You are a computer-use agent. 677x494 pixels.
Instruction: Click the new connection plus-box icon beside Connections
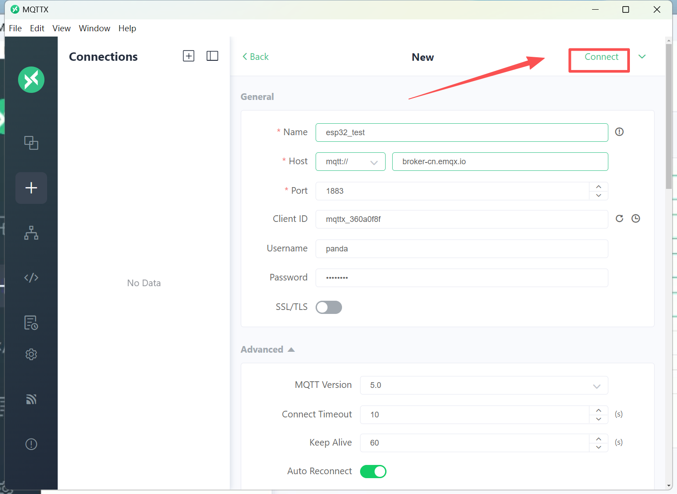tap(189, 56)
